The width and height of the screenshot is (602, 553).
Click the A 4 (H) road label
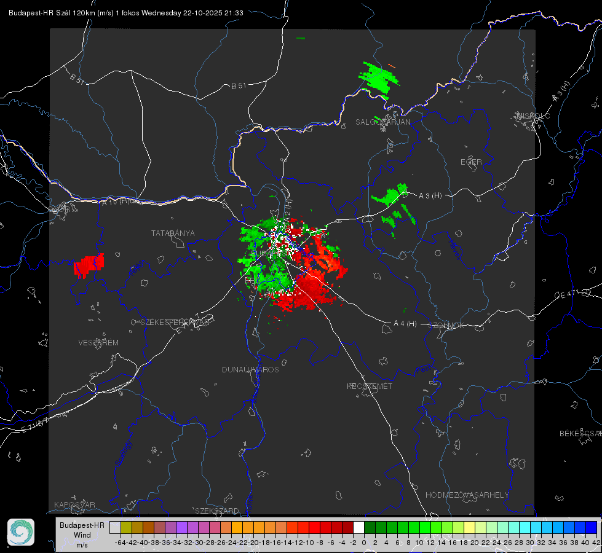(x=405, y=324)
